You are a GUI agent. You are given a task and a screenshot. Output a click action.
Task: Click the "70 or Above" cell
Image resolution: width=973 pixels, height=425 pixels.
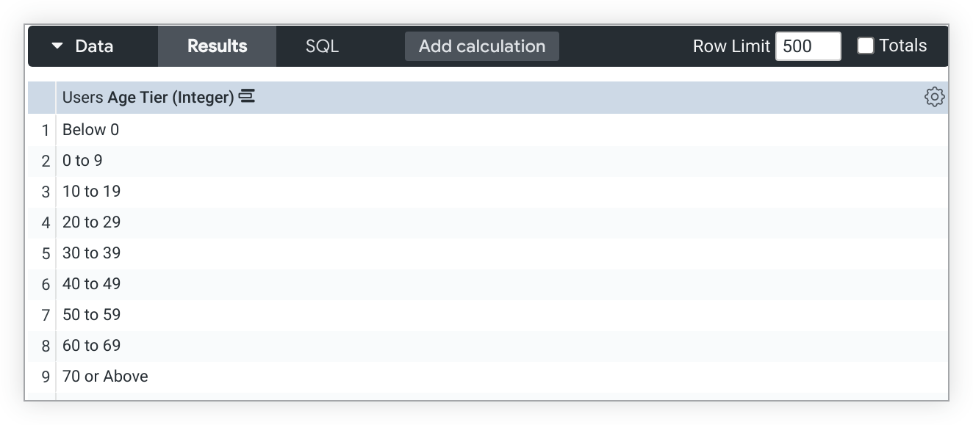[x=105, y=377]
